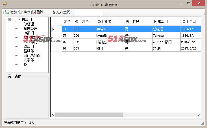
Task: Click cell 总经理 in first grid row
Action: click(x=166, y=29)
